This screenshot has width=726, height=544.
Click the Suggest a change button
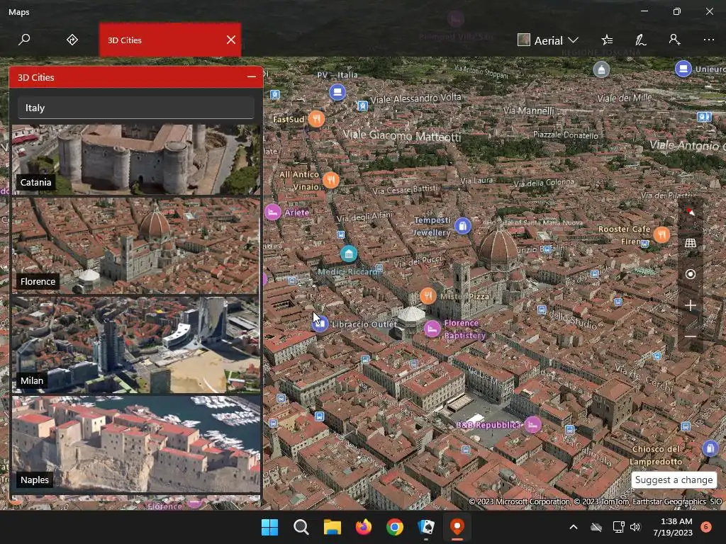click(674, 480)
